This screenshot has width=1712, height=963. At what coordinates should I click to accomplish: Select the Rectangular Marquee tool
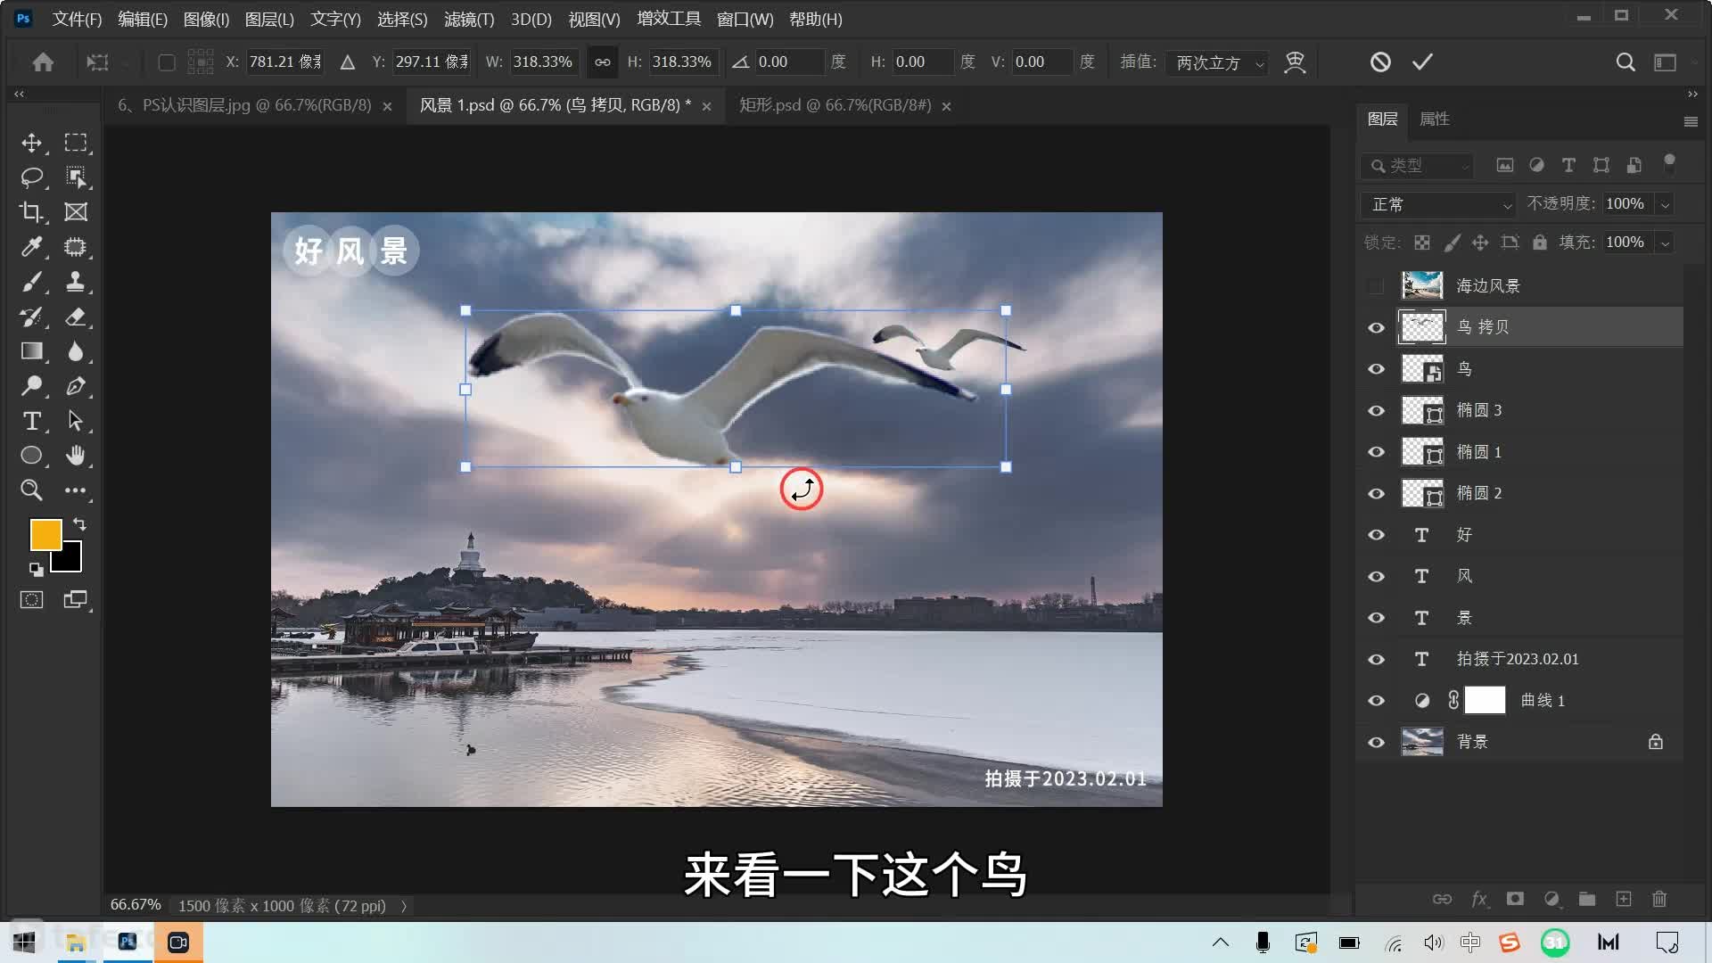tap(76, 143)
